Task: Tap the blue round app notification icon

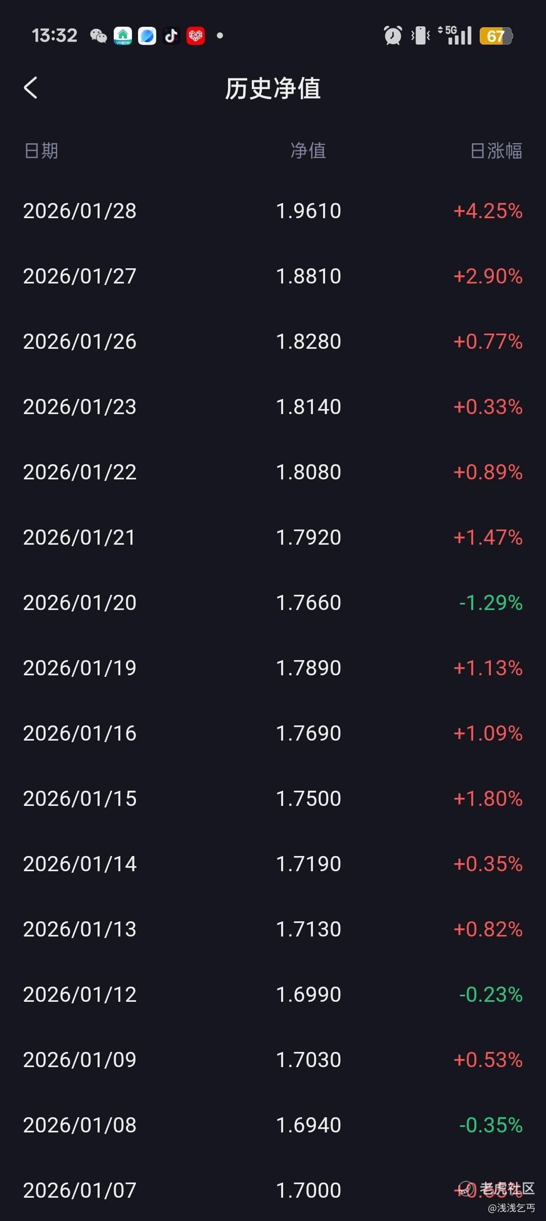Action: tap(147, 36)
